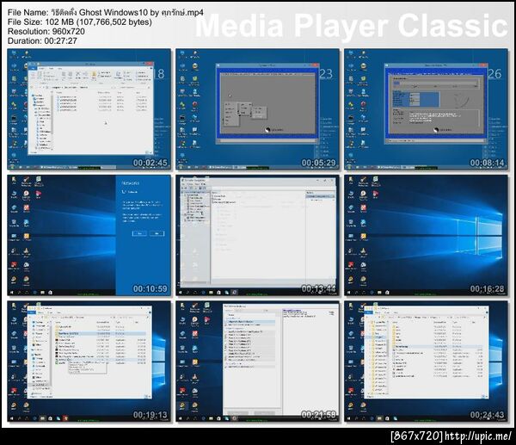The width and height of the screenshot is (516, 445).
Task: Click the right button in the Networks panel
Action: (x=157, y=233)
